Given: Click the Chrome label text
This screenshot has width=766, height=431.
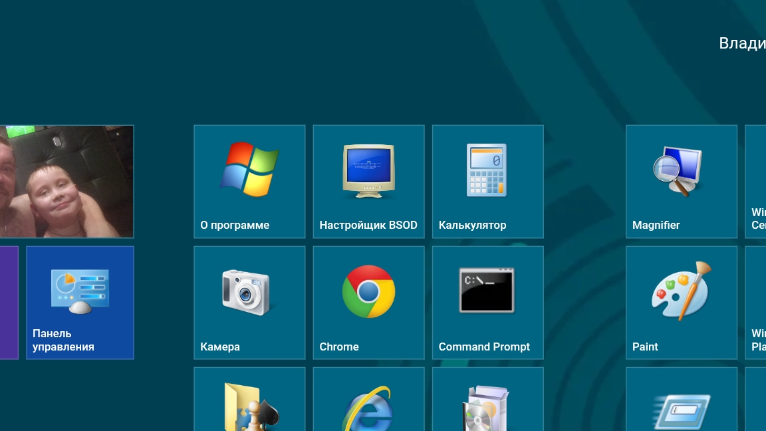Looking at the screenshot, I should click(339, 347).
